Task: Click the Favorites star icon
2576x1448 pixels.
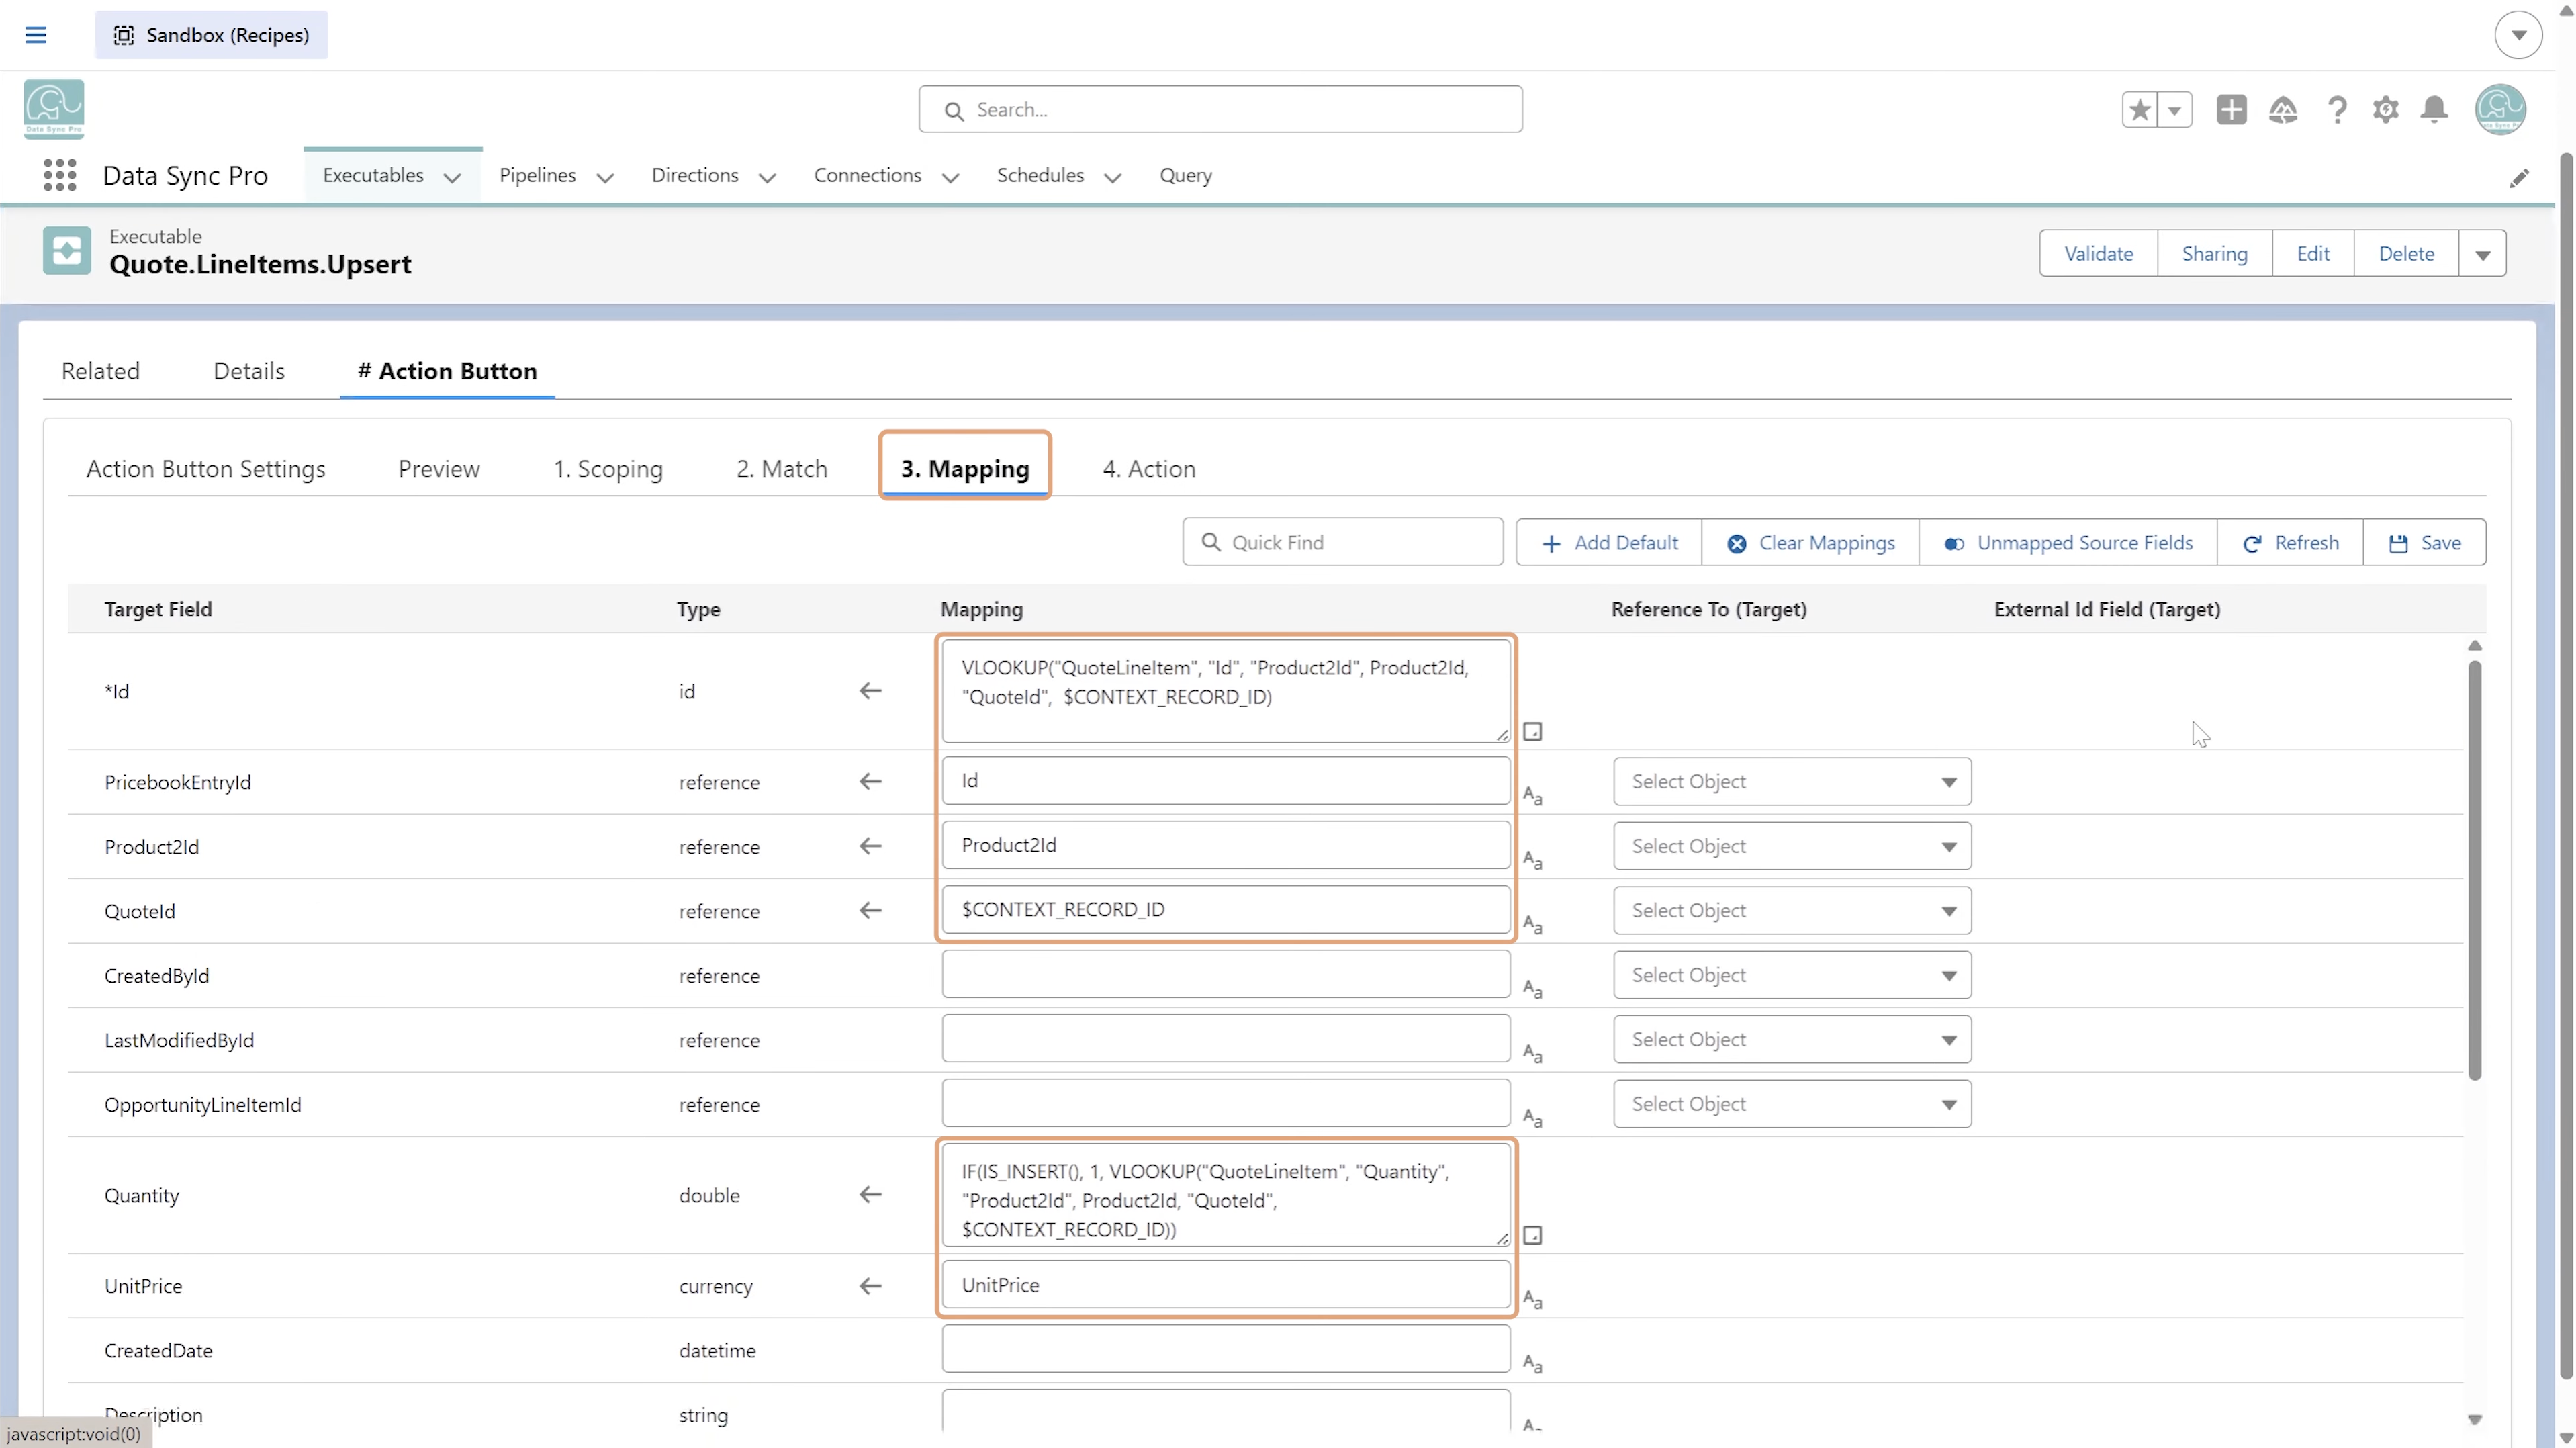Action: (2139, 109)
